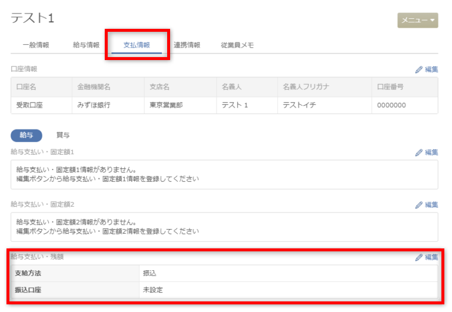Open the メニュー dropdown button
The image size is (452, 312).
pos(417,20)
